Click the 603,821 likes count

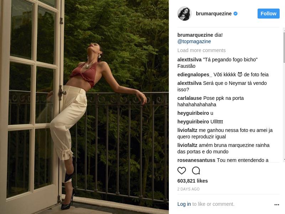192,181
